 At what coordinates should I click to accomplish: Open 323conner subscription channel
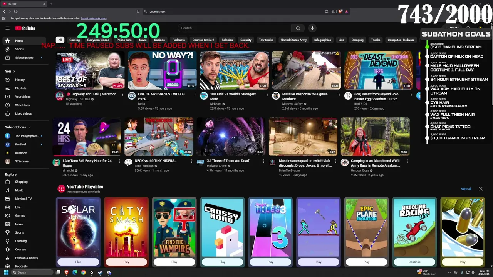[24, 161]
